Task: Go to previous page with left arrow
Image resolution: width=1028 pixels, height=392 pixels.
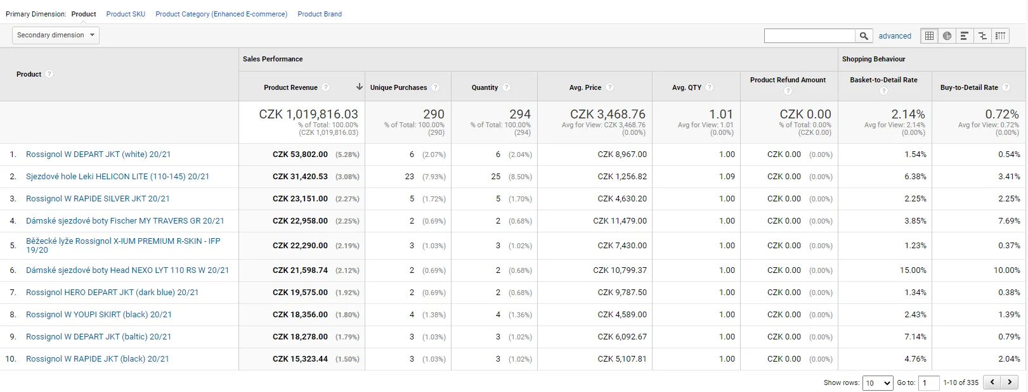Action: click(992, 383)
